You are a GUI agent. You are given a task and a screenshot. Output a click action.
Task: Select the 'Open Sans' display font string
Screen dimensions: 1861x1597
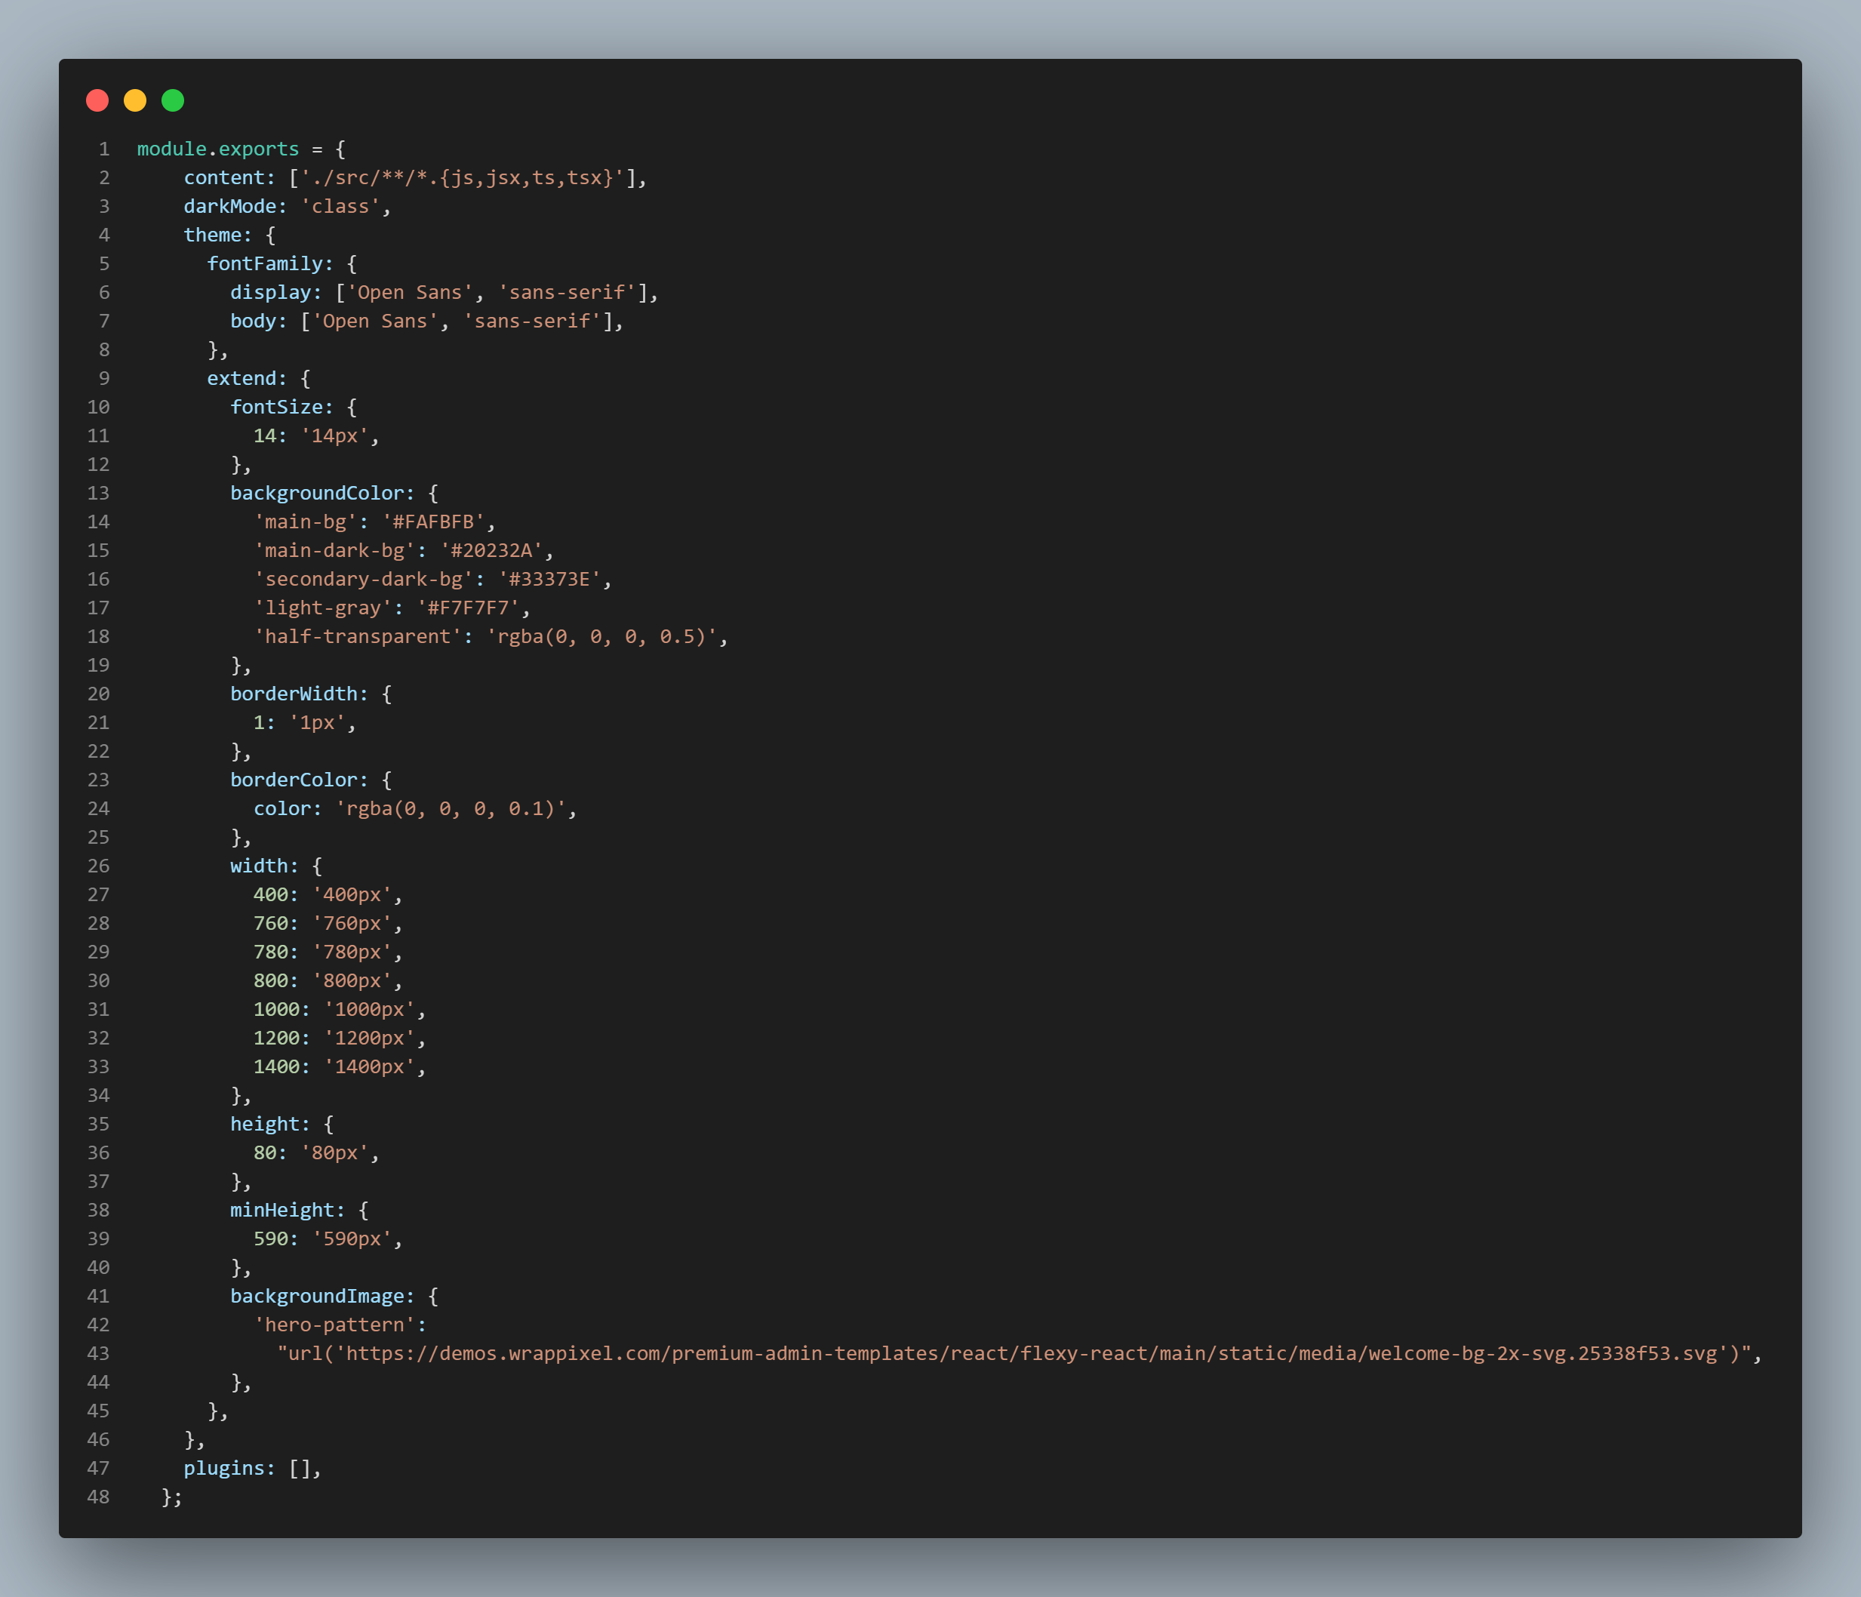click(411, 292)
